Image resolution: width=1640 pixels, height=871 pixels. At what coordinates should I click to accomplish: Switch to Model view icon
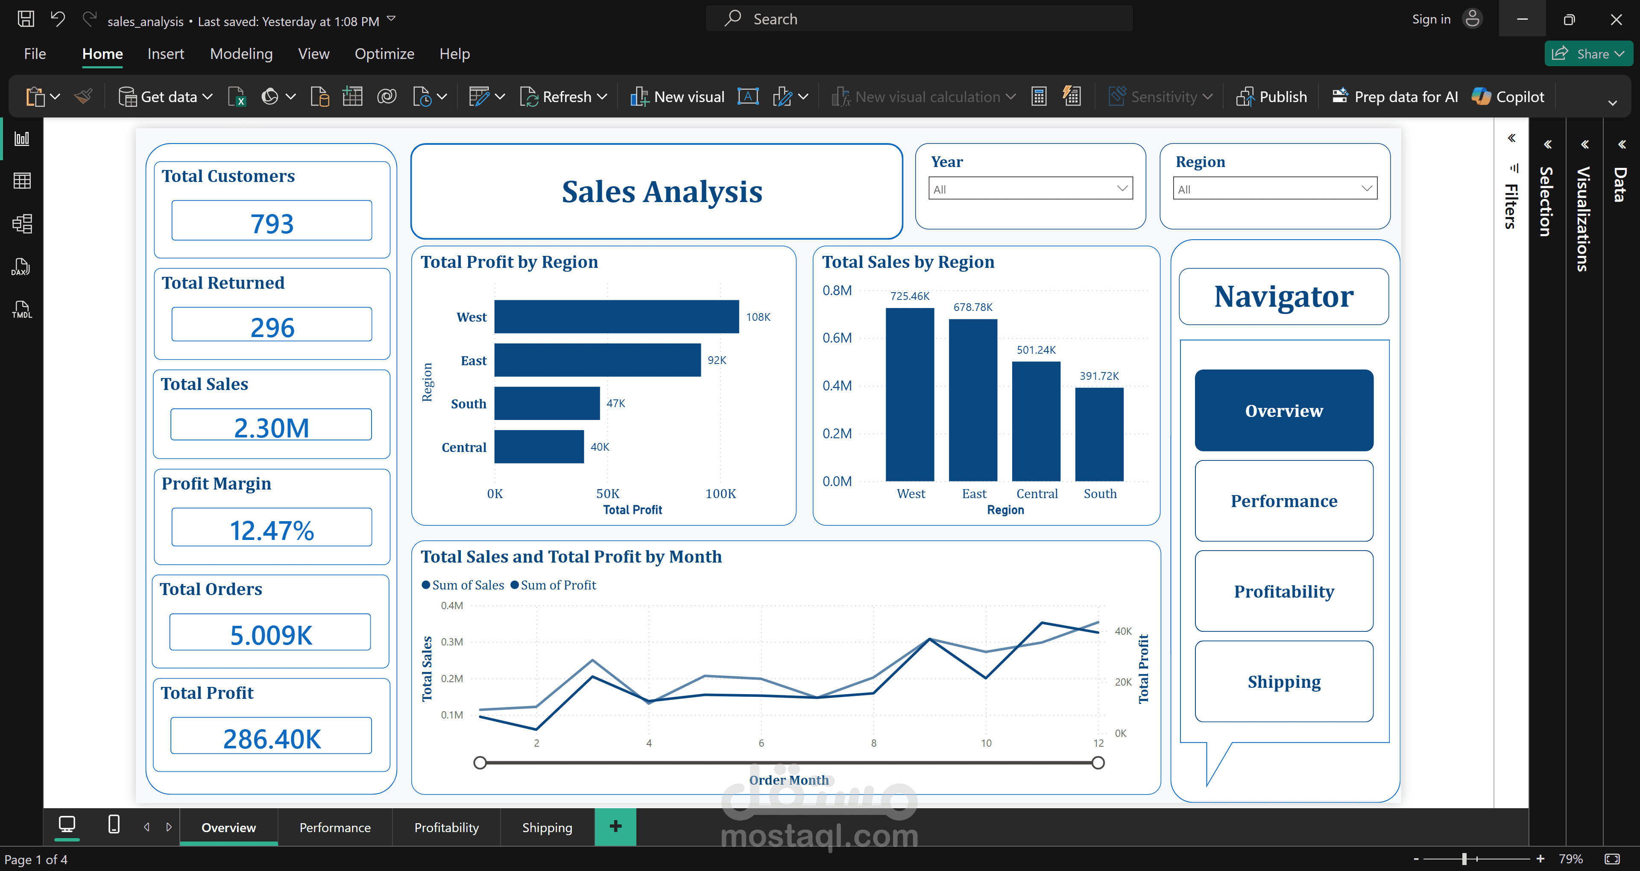point(22,223)
